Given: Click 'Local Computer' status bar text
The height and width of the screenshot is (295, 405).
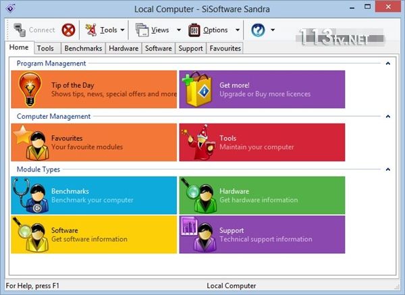Looking at the screenshot, I should click(232, 286).
